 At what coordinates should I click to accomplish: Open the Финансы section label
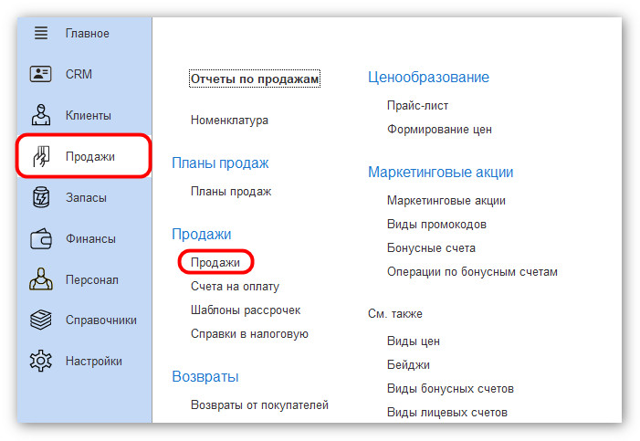pos(90,238)
